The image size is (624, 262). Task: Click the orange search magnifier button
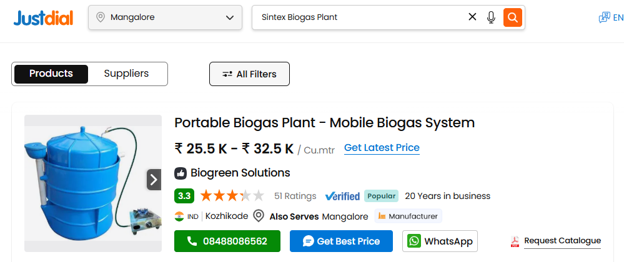(512, 17)
